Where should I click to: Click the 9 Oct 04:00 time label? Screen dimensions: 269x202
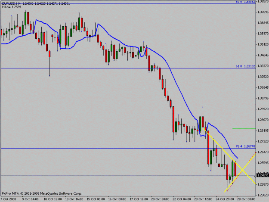[31, 199]
